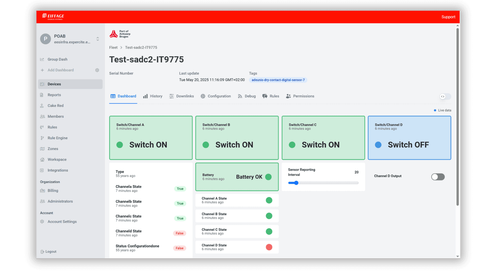Click the Add Dashboard plus icon
Image resolution: width=490 pixels, height=275 pixels.
[x=42, y=70]
